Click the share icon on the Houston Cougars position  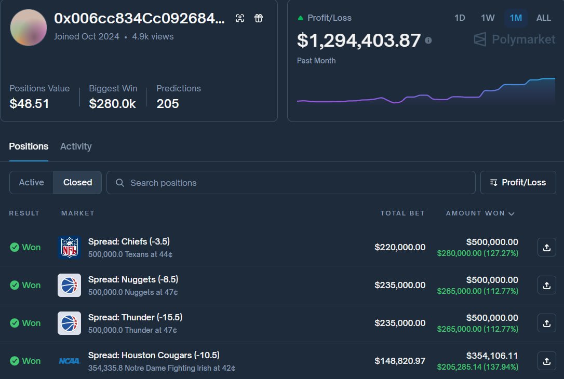546,361
